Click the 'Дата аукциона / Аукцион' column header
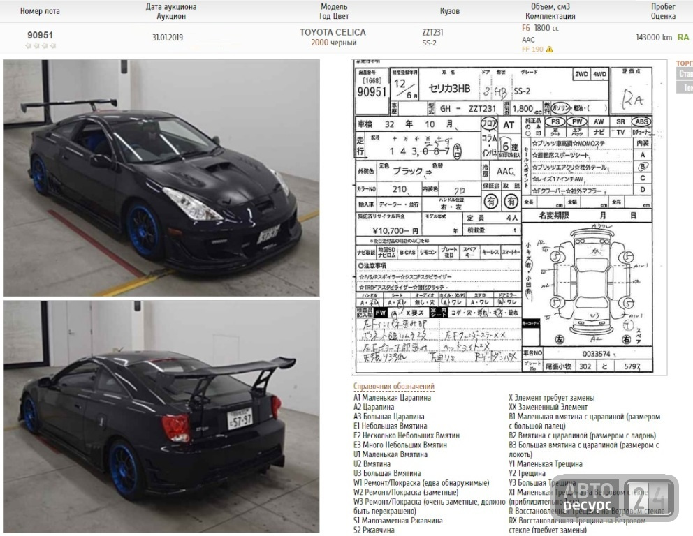The image size is (693, 536). pyautogui.click(x=171, y=11)
